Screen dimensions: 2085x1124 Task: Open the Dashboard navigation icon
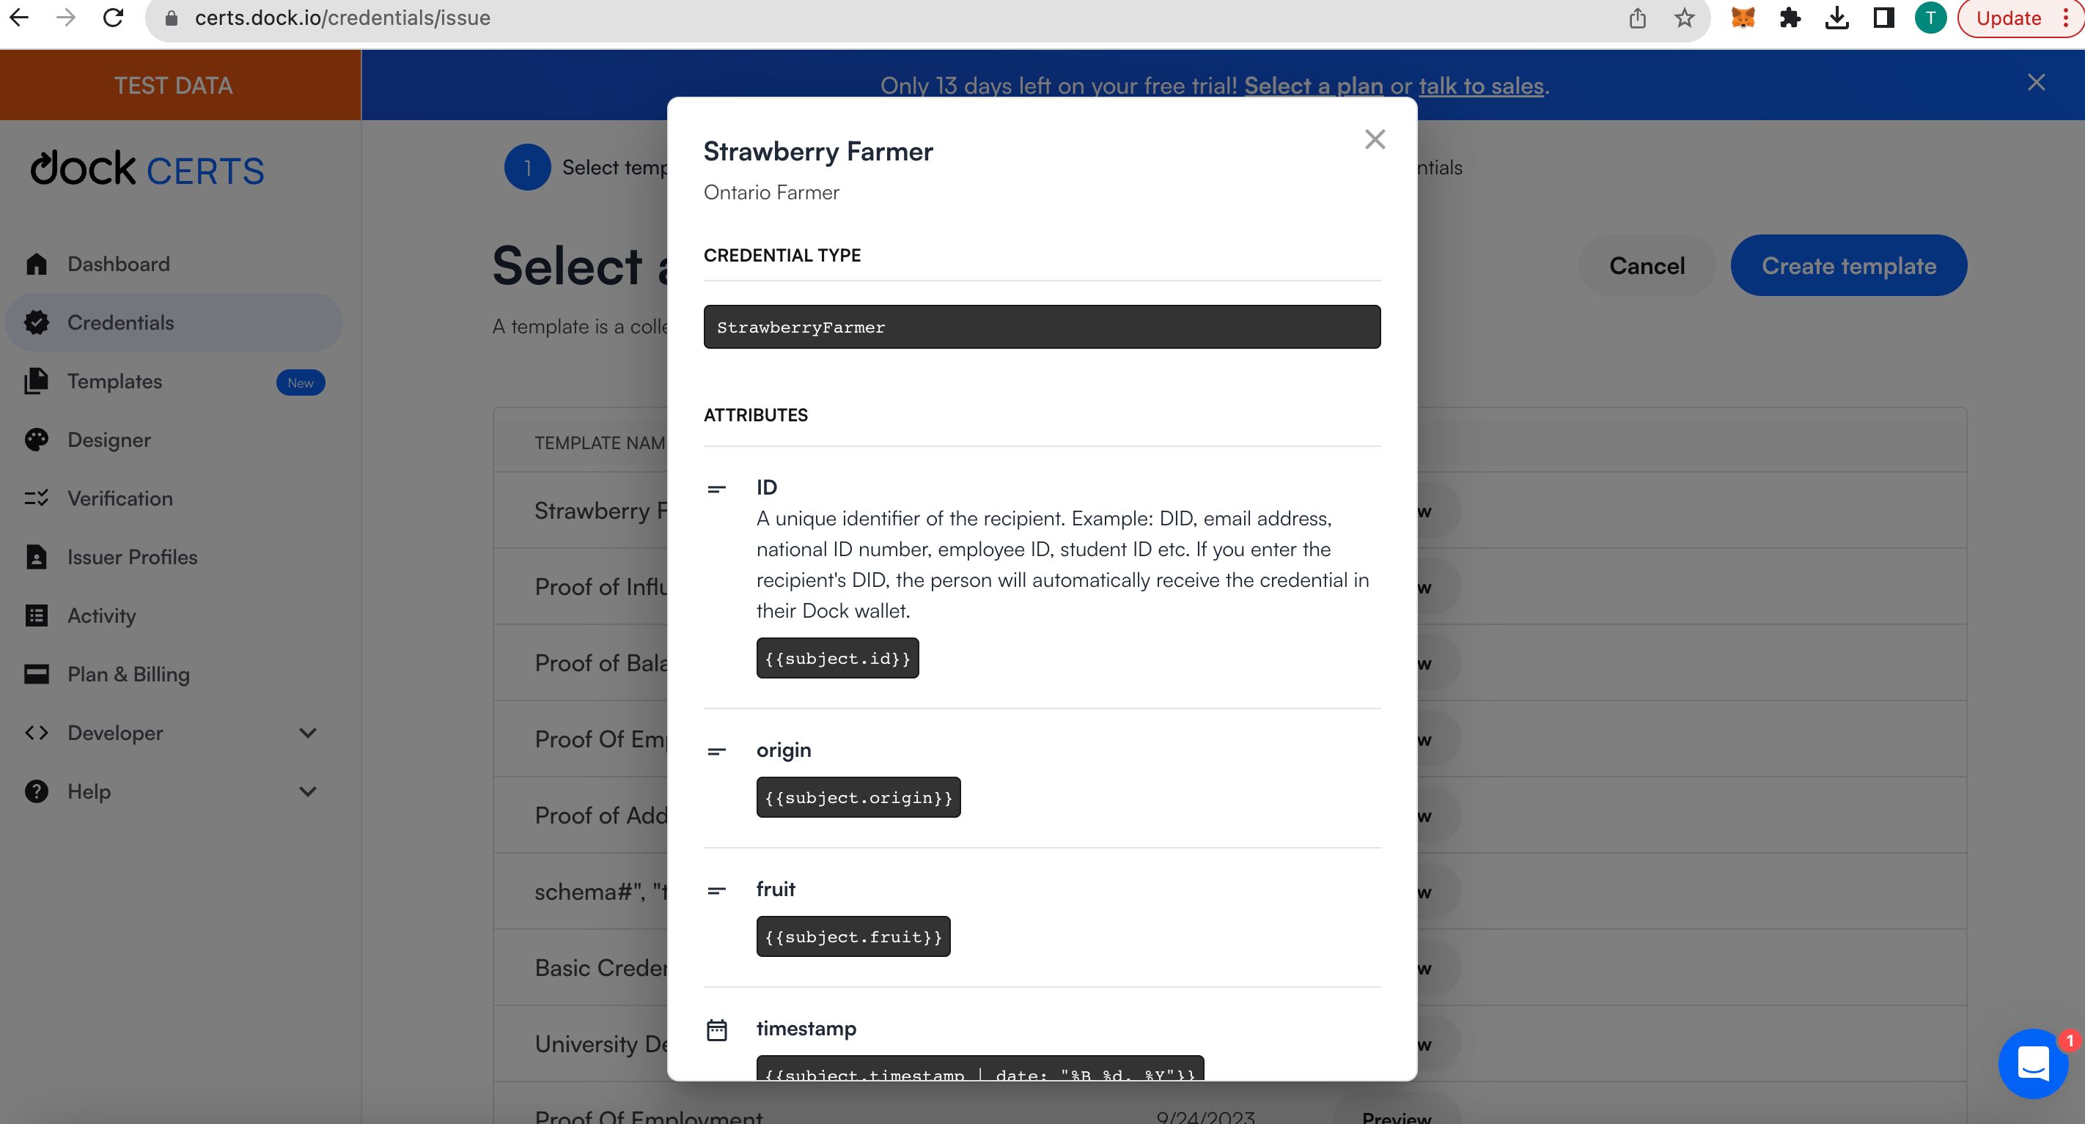pos(36,263)
